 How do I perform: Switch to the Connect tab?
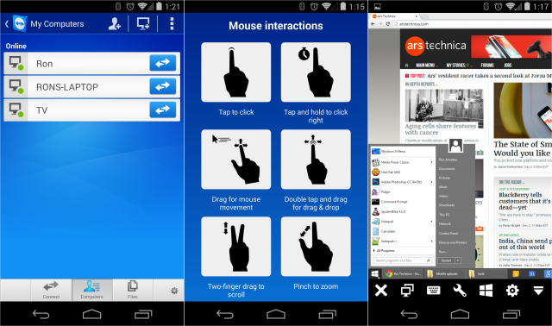[51, 290]
